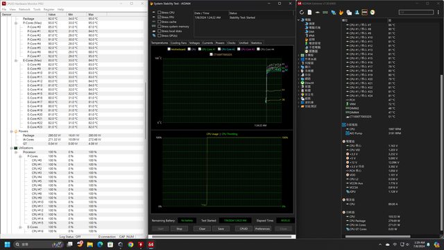Enable the Stress GPU(s) checkbox
The width and height of the screenshot is (444, 250).
(159, 35)
